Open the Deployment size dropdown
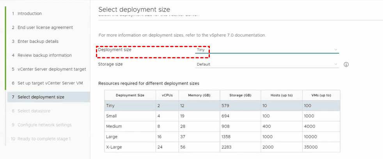 (x=266, y=50)
